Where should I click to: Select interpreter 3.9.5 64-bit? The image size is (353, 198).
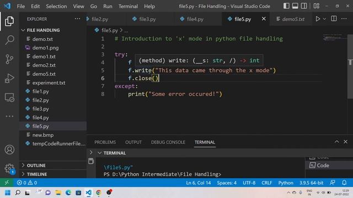pyautogui.click(x=311, y=183)
